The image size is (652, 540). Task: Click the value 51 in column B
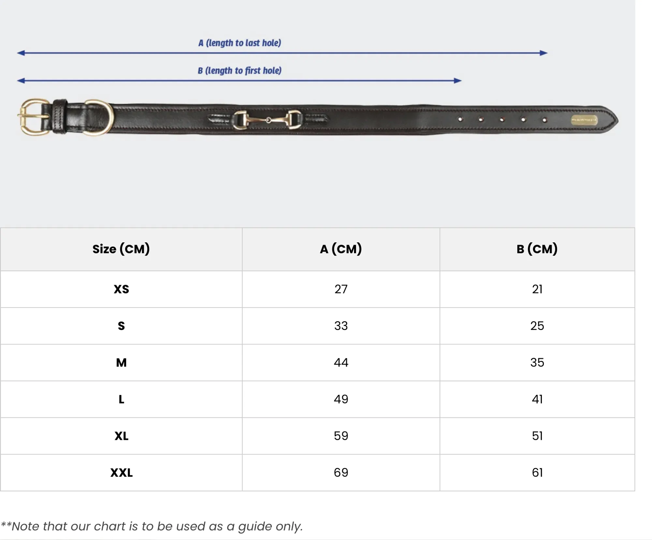[537, 436]
